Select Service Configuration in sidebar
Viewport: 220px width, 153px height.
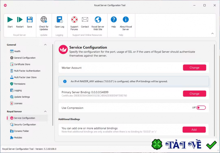(x=27, y=118)
